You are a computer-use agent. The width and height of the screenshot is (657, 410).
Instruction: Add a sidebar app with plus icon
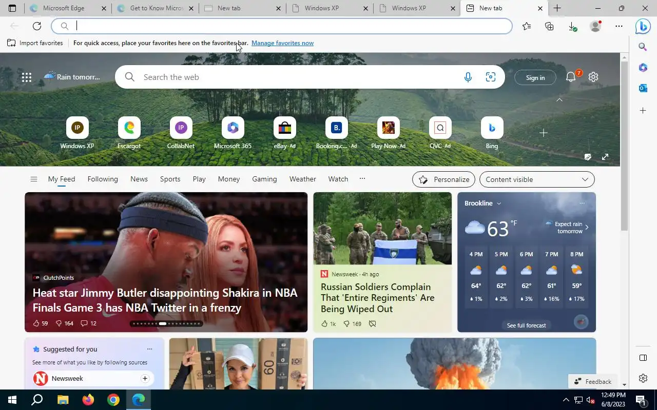pos(643,110)
